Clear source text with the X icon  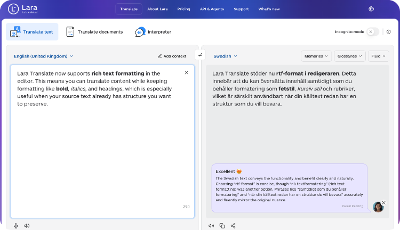(186, 73)
